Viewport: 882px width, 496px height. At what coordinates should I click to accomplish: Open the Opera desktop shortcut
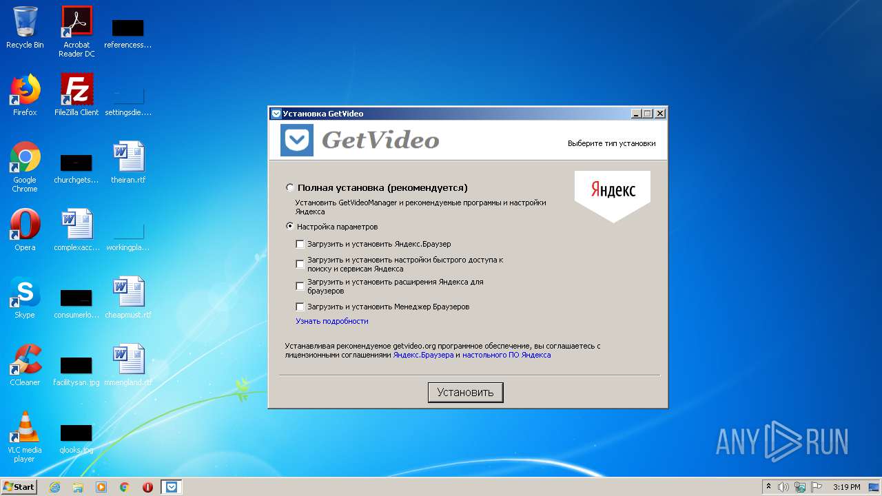point(25,230)
